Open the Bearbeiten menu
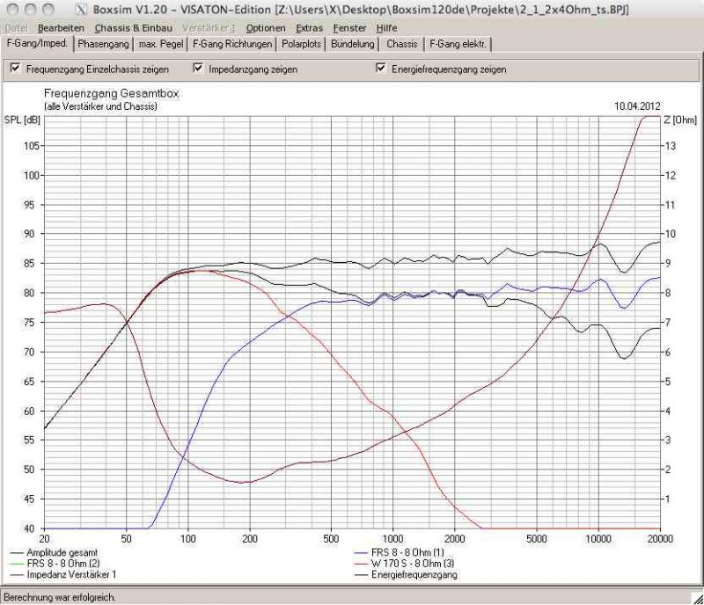 [x=61, y=28]
